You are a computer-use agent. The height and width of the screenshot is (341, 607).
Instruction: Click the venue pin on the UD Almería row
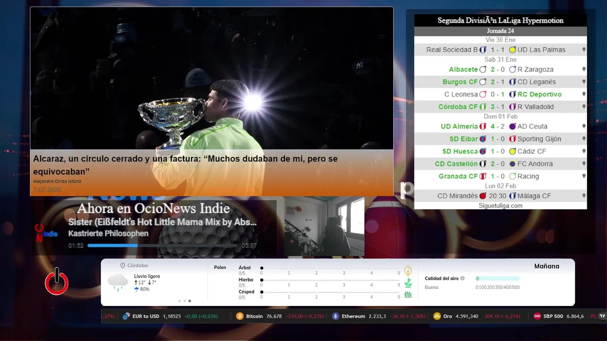(x=584, y=126)
